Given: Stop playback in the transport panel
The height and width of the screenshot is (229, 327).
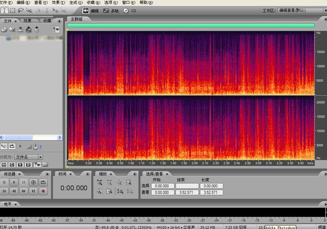Looking at the screenshot, I should pyautogui.click(x=4, y=182).
